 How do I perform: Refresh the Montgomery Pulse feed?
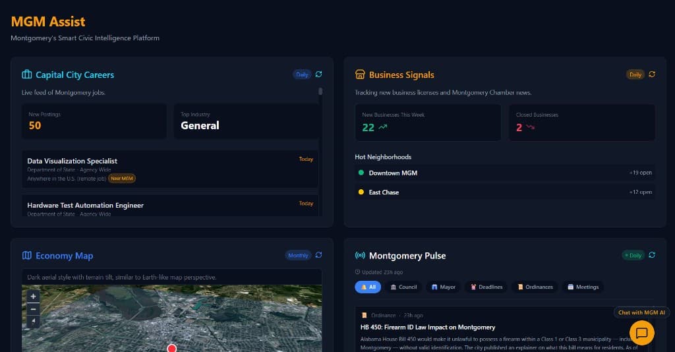tap(652, 255)
